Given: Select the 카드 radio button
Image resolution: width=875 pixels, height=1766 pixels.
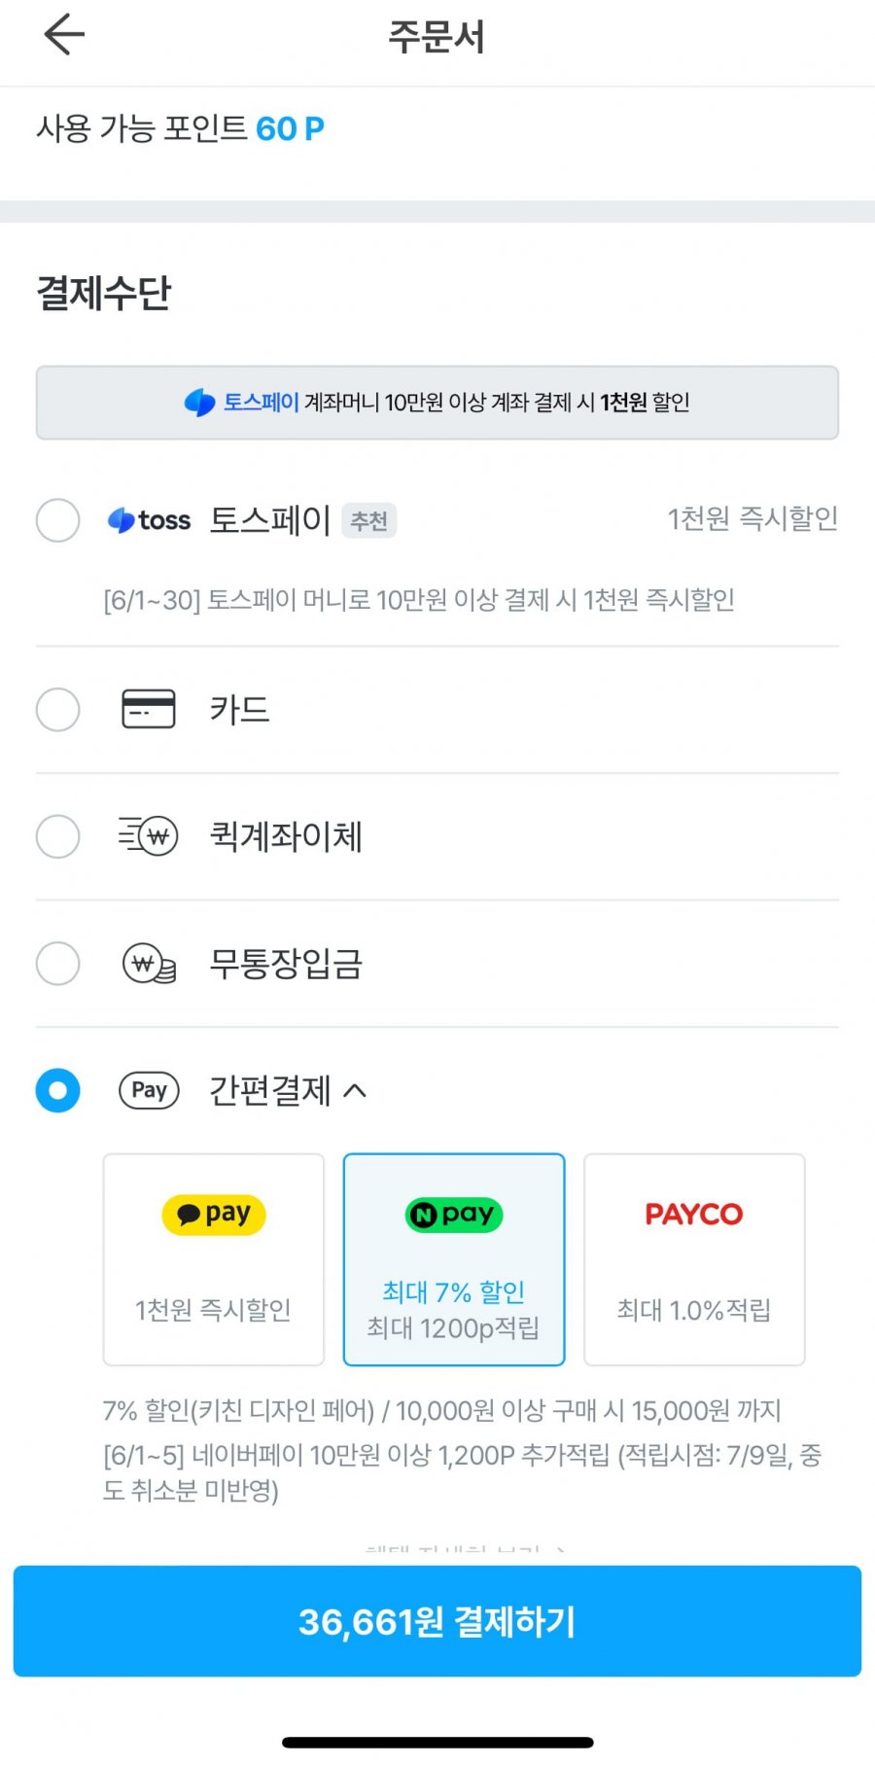Looking at the screenshot, I should tap(58, 709).
